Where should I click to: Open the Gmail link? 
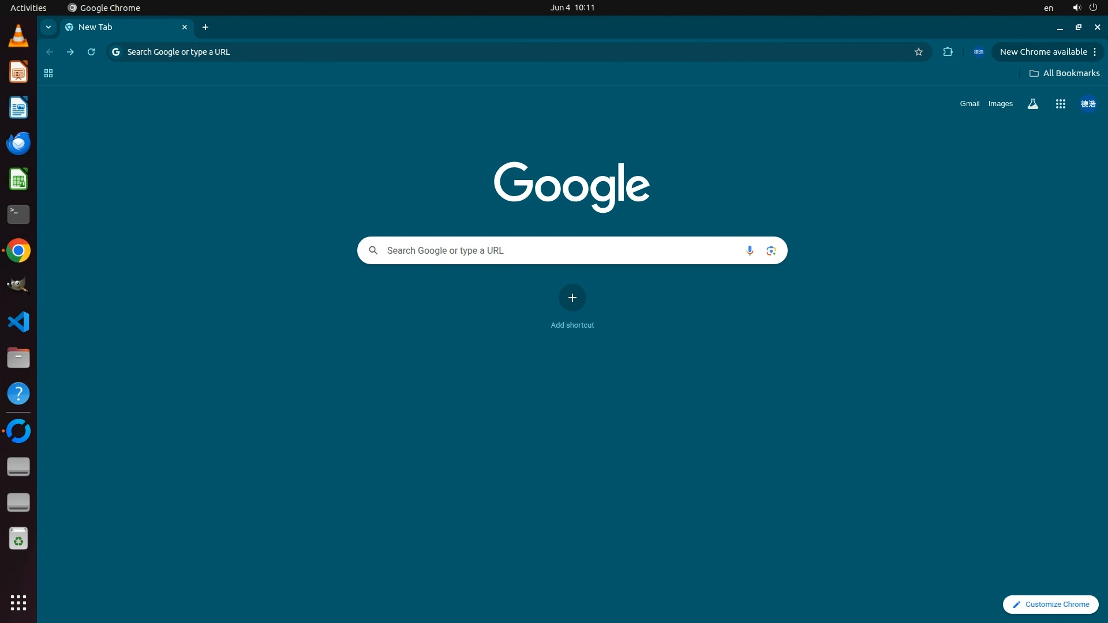tap(969, 104)
